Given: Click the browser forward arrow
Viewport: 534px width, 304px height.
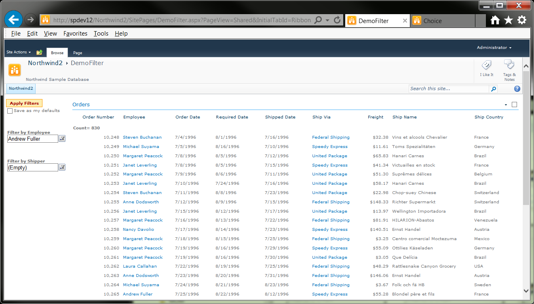Looking at the screenshot, I should tap(30, 19).
